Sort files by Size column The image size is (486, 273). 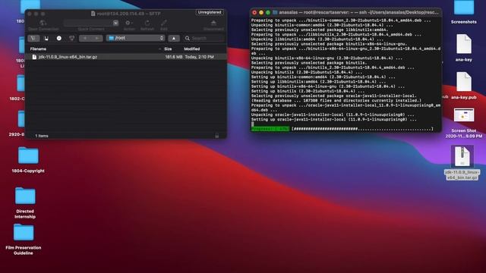tap(168, 49)
